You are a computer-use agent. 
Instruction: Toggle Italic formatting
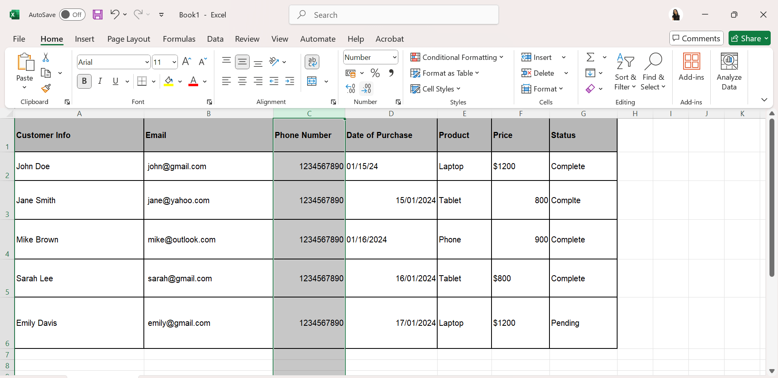(100, 81)
